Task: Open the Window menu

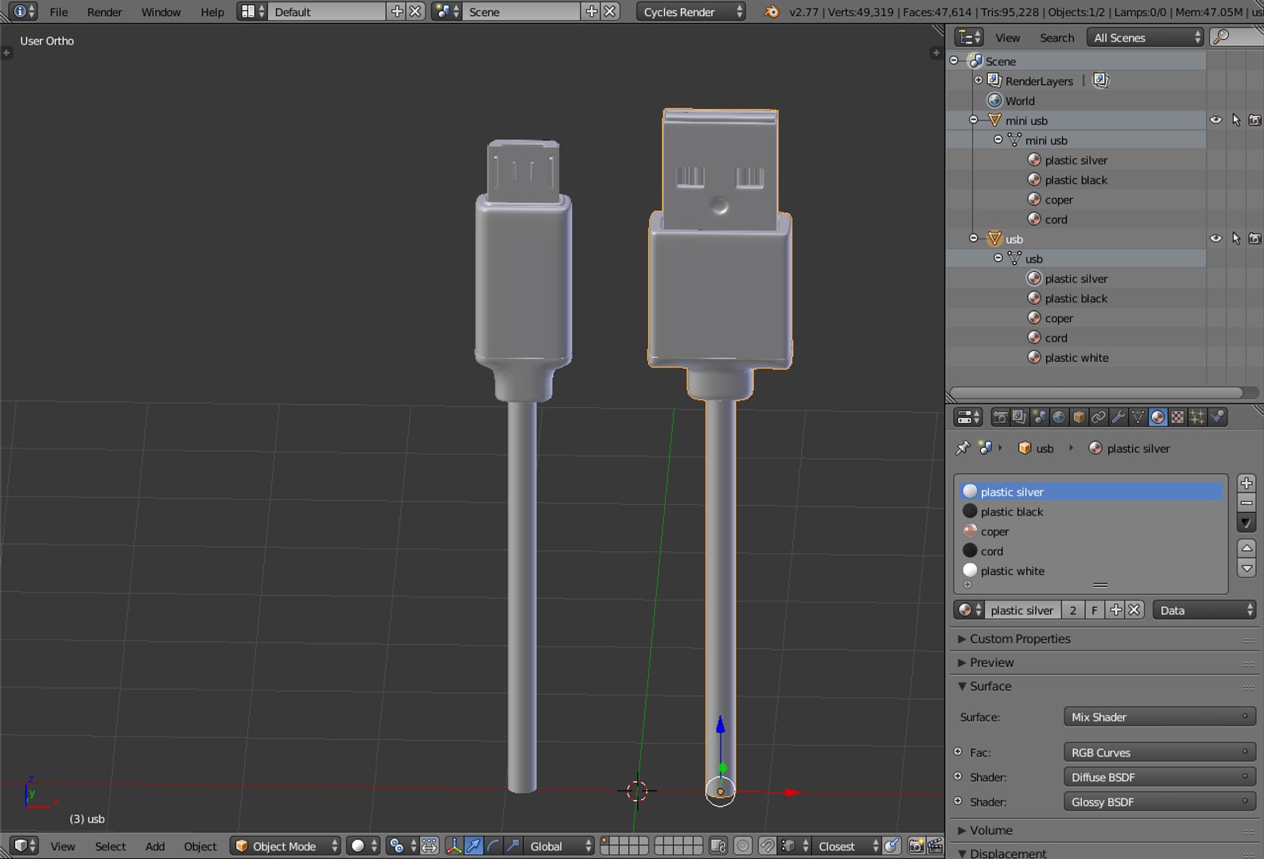Action: point(161,12)
